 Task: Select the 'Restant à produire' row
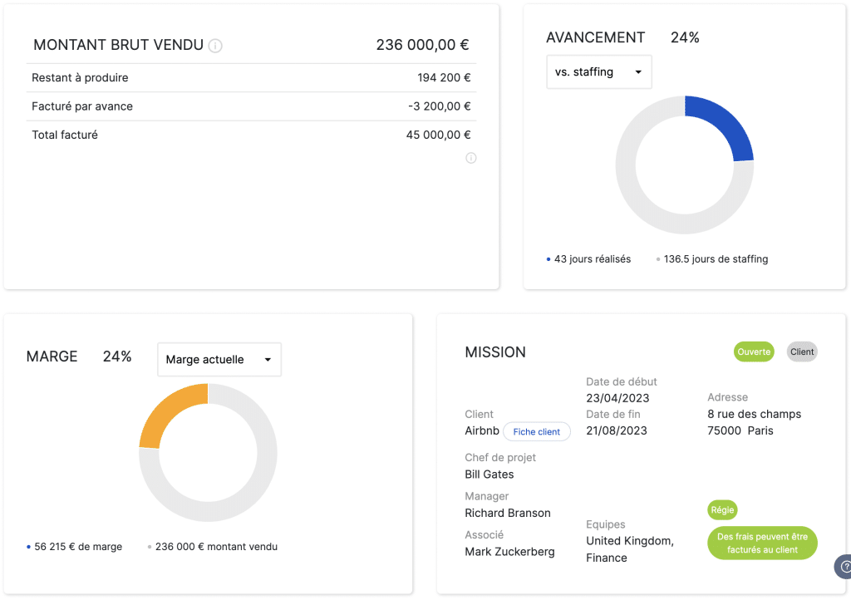(251, 78)
